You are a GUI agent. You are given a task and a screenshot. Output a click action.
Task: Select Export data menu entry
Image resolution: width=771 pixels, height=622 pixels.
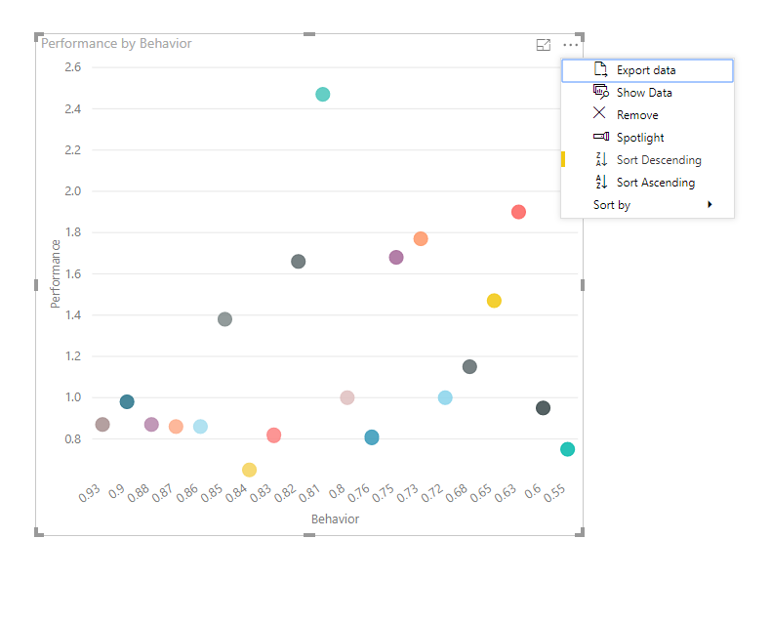pyautogui.click(x=647, y=70)
